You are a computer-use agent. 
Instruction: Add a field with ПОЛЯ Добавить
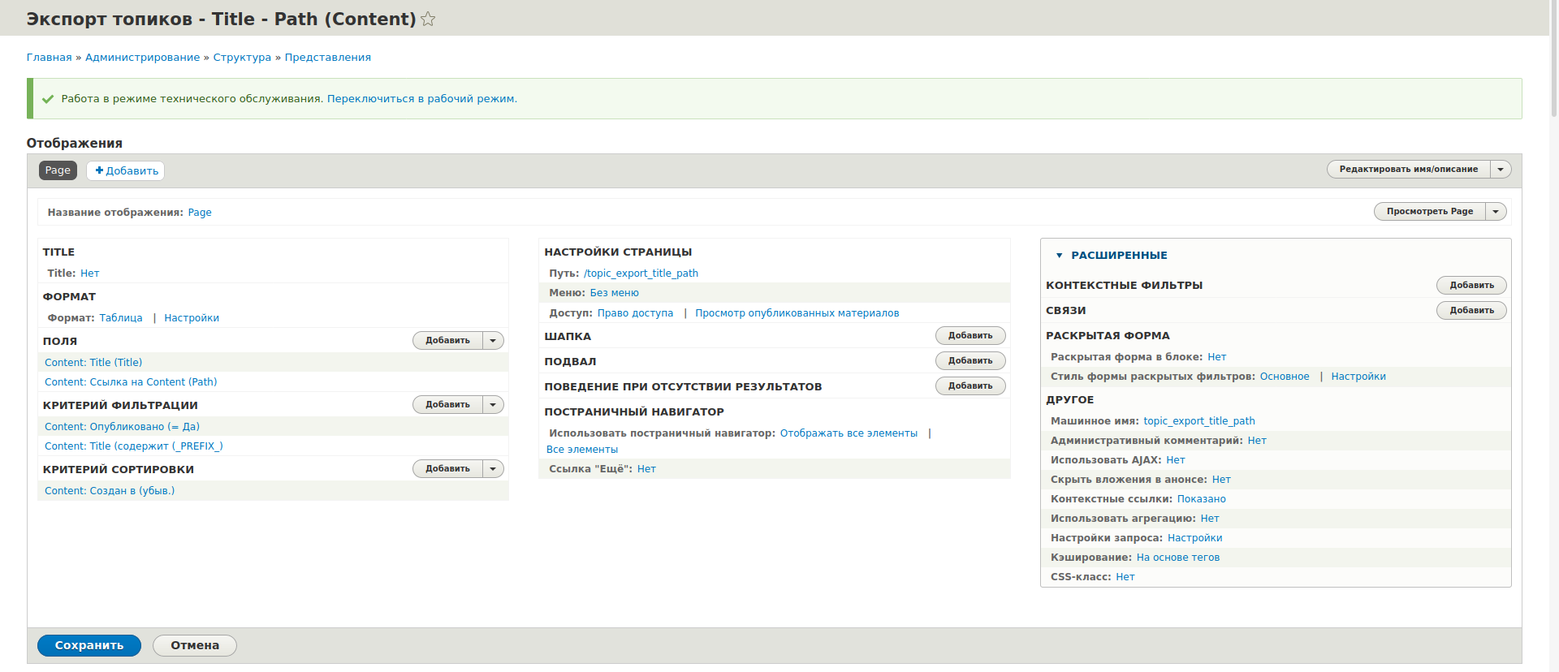447,341
